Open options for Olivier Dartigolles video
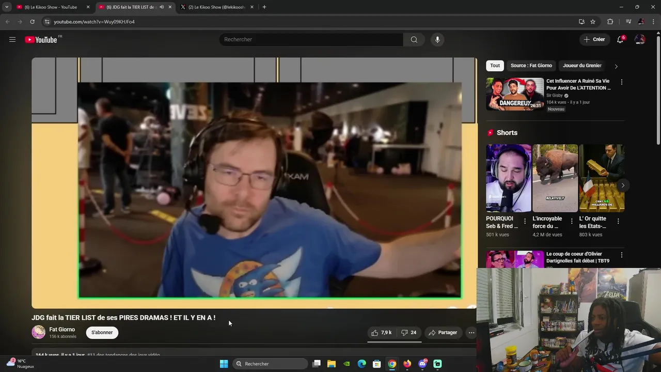Image resolution: width=661 pixels, height=372 pixels. pos(621,255)
